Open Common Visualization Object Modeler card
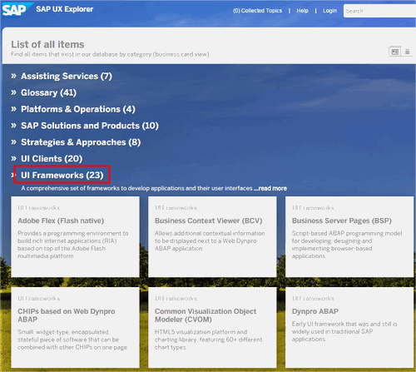Screen dimensions: 416x372 212,327
